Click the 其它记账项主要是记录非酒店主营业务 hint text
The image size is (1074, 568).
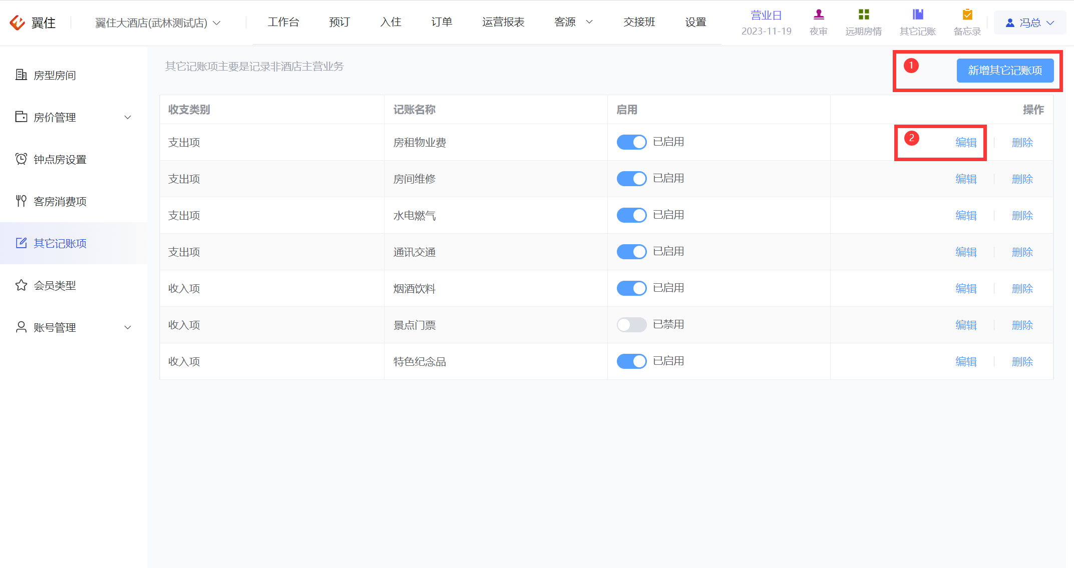[x=254, y=67]
